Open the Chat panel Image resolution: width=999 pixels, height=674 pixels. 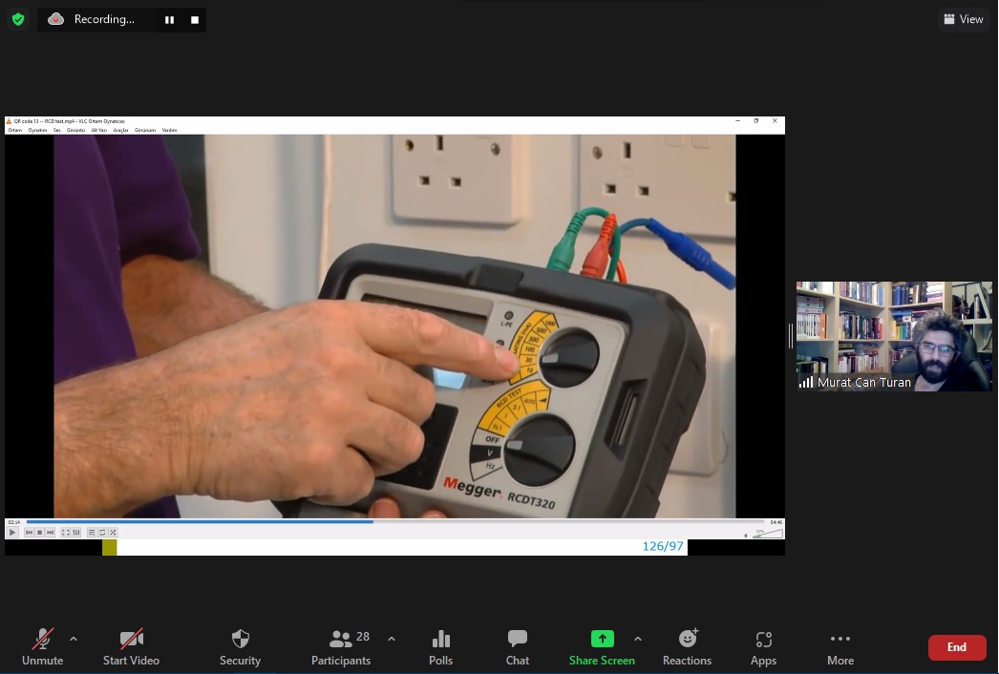[518, 646]
